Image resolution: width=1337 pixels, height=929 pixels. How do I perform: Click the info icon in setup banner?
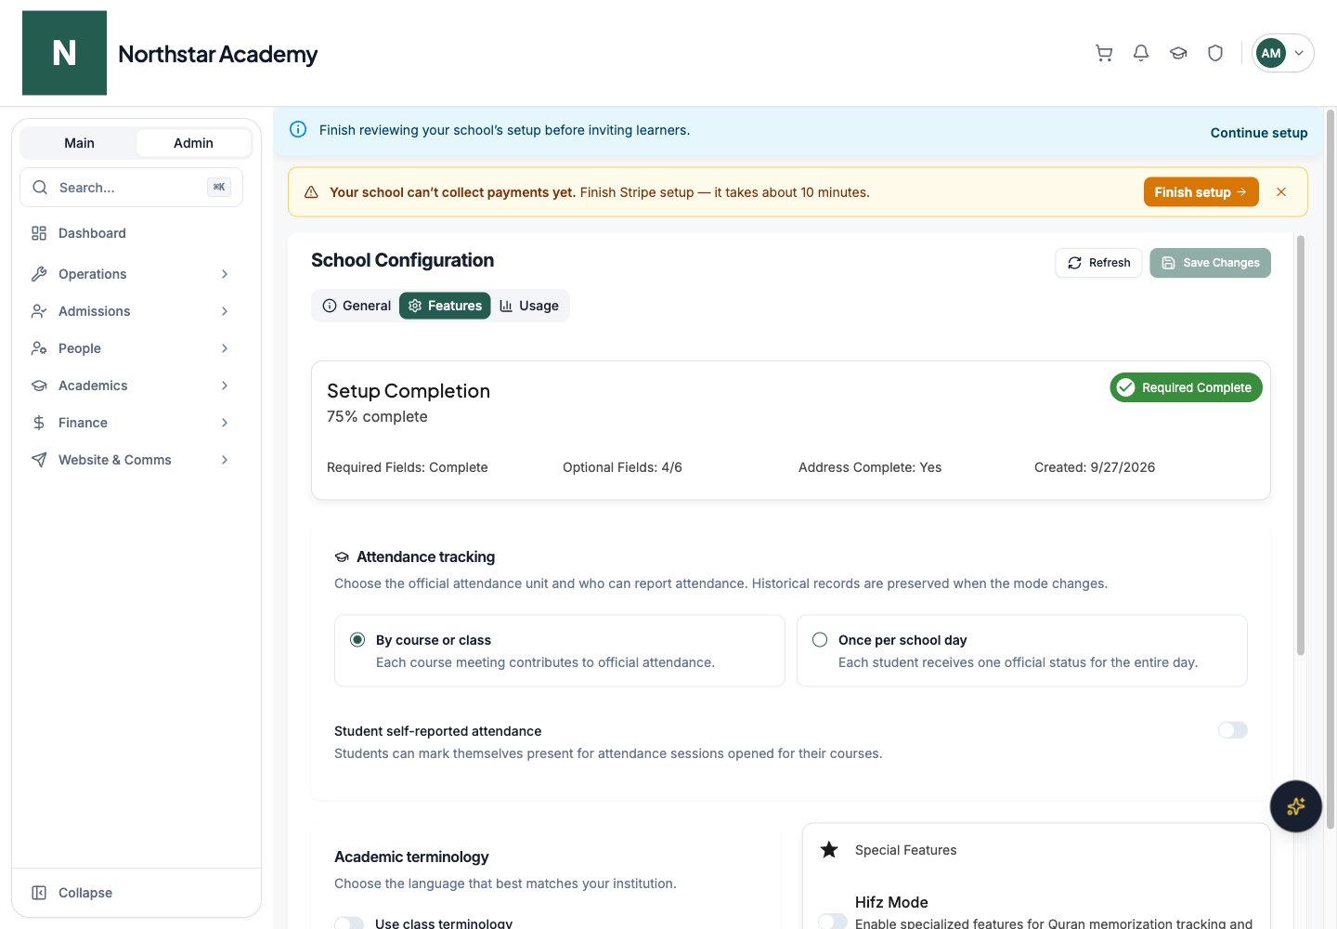(298, 129)
